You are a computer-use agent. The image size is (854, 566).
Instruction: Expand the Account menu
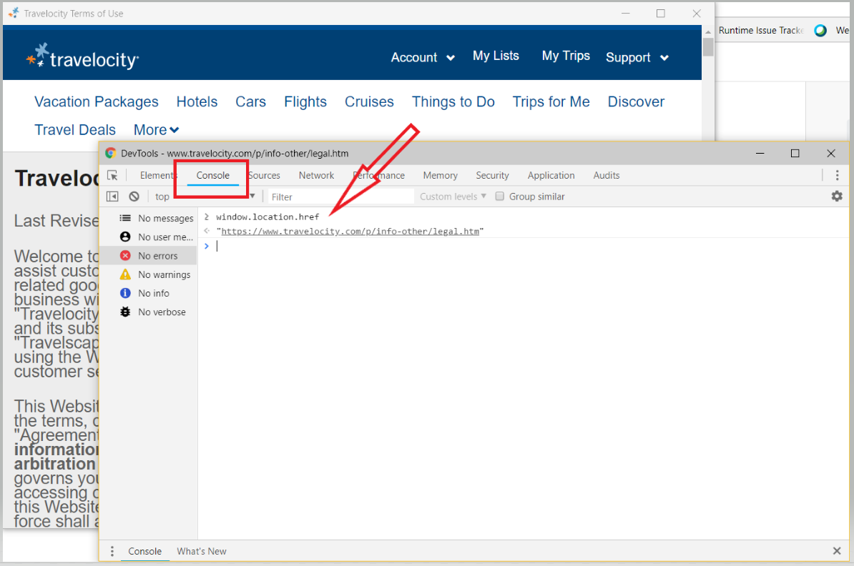tap(423, 57)
